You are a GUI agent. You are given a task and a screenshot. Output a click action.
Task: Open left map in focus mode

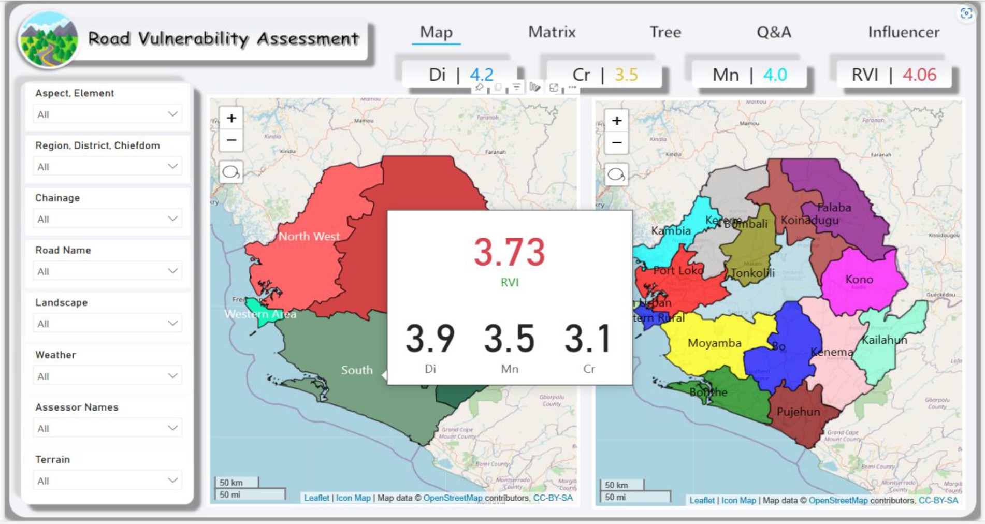[x=554, y=88]
